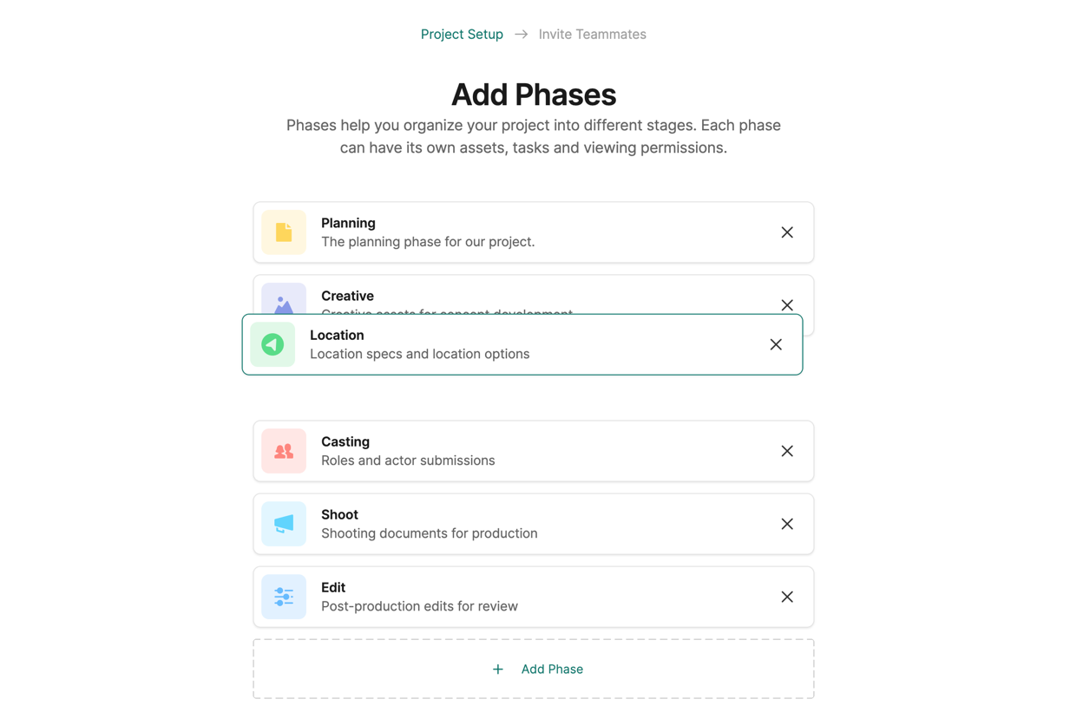Click the yellow Planning document icon
This screenshot has width=1070, height=725.
[x=284, y=232]
